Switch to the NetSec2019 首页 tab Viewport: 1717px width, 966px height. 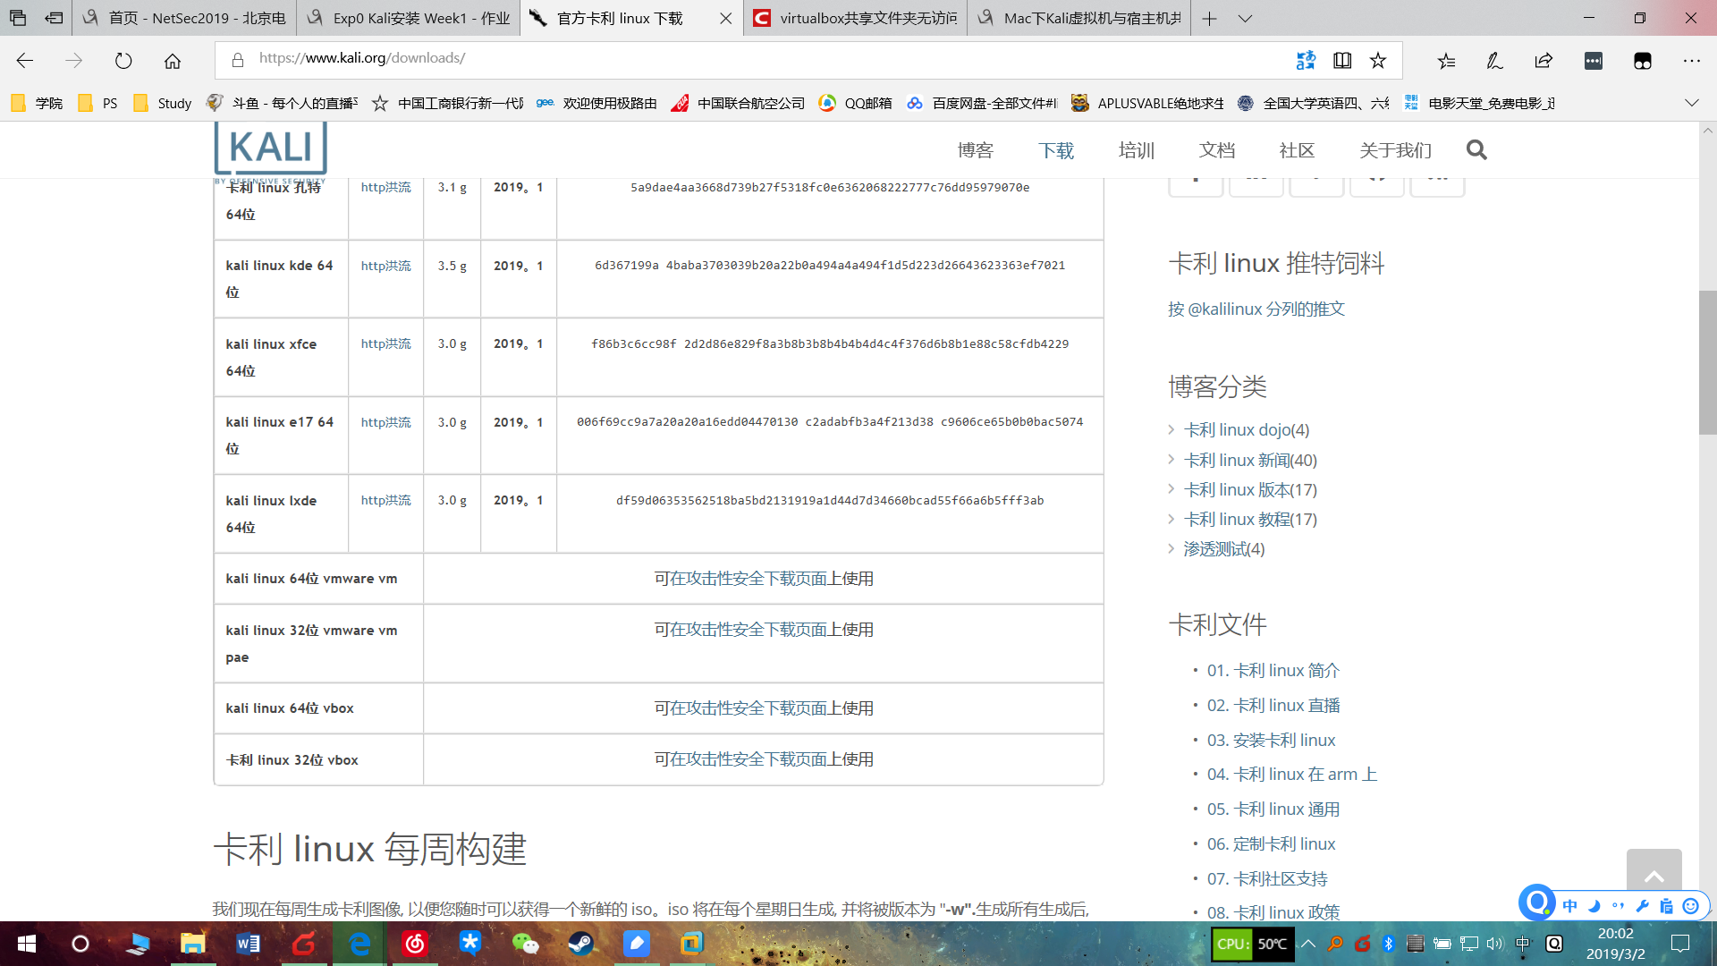click(x=184, y=18)
